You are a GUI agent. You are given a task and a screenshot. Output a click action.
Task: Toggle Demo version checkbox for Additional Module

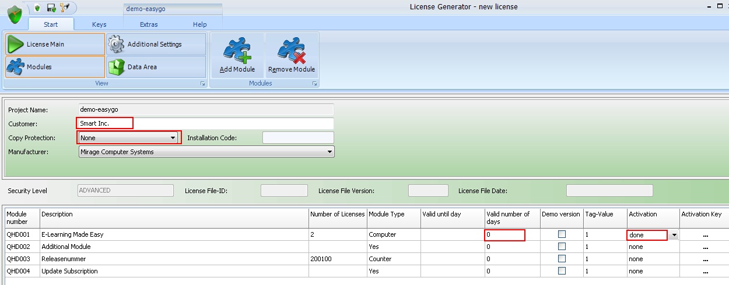pos(562,247)
